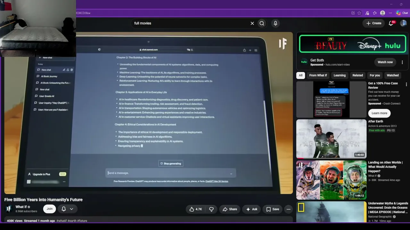Open the browser settings and more menu
410x230 pixels.
click(390, 13)
